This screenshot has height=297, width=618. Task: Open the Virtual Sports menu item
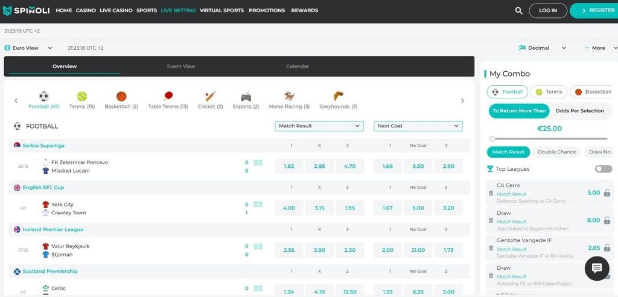click(x=221, y=11)
